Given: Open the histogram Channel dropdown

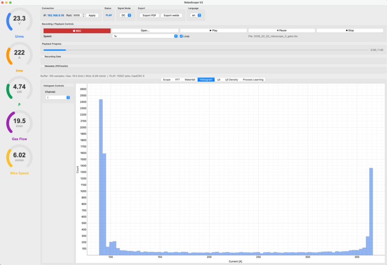Looking at the screenshot, I should [58, 97].
